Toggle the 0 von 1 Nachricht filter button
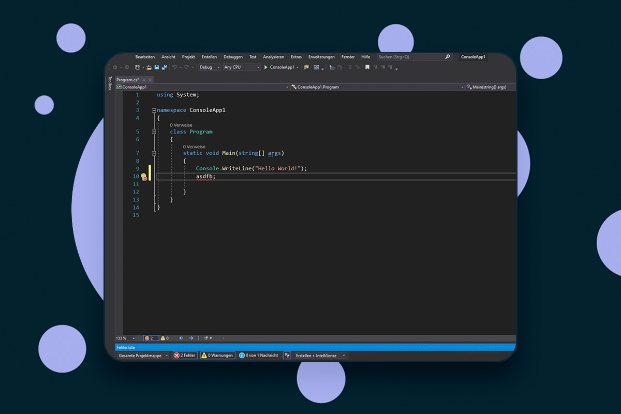Image resolution: width=621 pixels, height=414 pixels. [x=259, y=356]
